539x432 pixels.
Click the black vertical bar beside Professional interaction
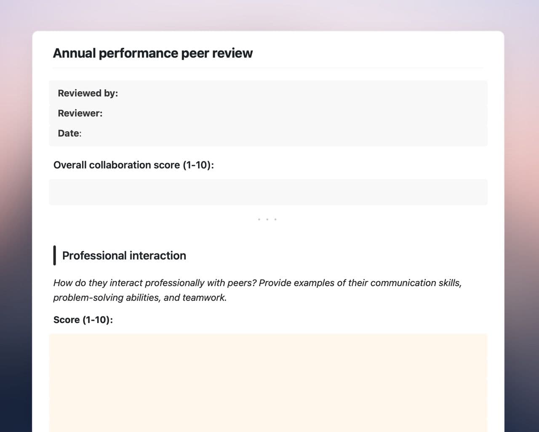[54, 255]
